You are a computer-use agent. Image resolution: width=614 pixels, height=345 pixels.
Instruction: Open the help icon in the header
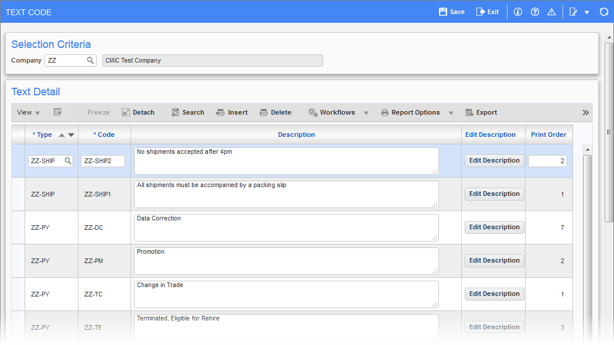(x=534, y=12)
